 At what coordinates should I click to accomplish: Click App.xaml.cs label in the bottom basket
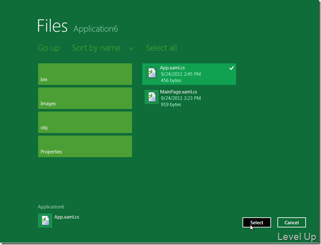point(66,217)
